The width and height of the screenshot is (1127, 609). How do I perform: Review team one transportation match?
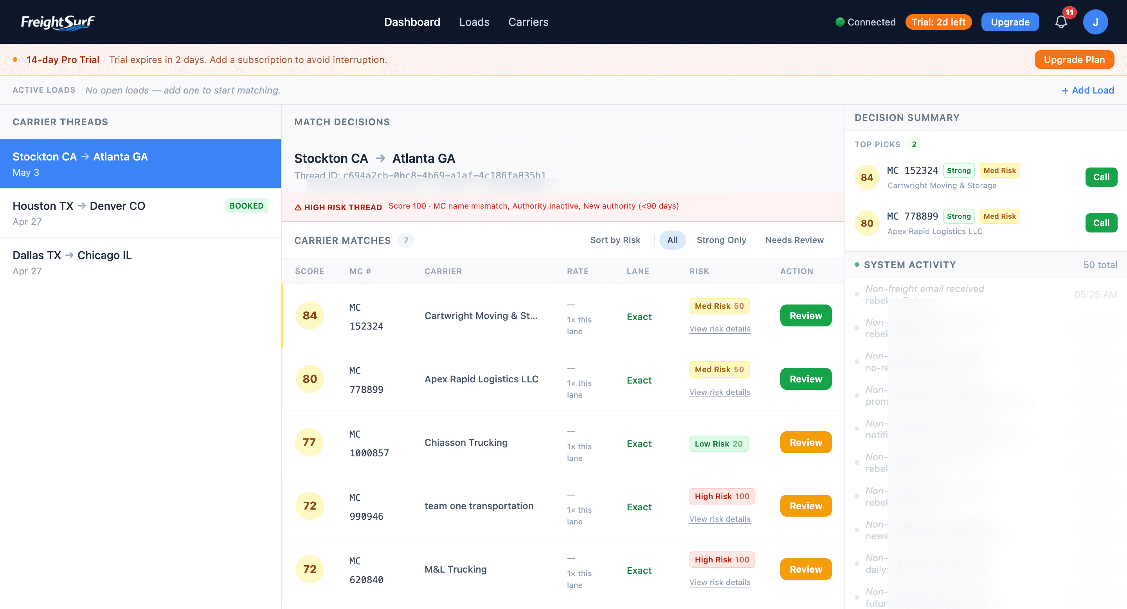(x=805, y=506)
